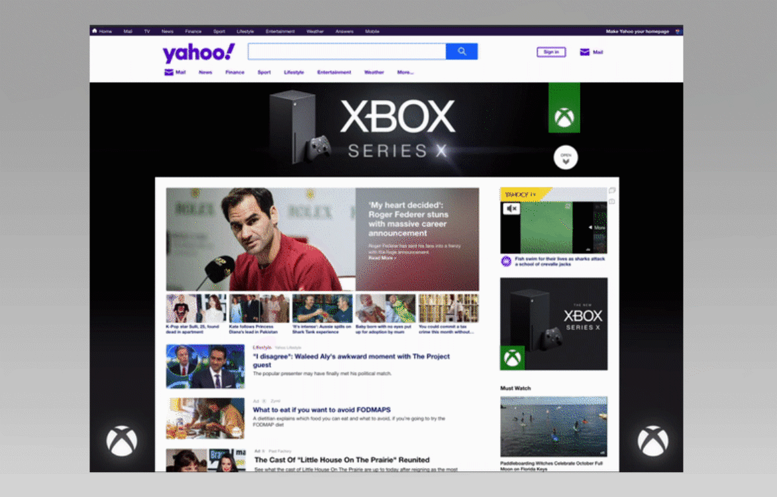The width and height of the screenshot is (777, 497).
Task: Open the Lifestyle navigation tab
Action: (294, 72)
